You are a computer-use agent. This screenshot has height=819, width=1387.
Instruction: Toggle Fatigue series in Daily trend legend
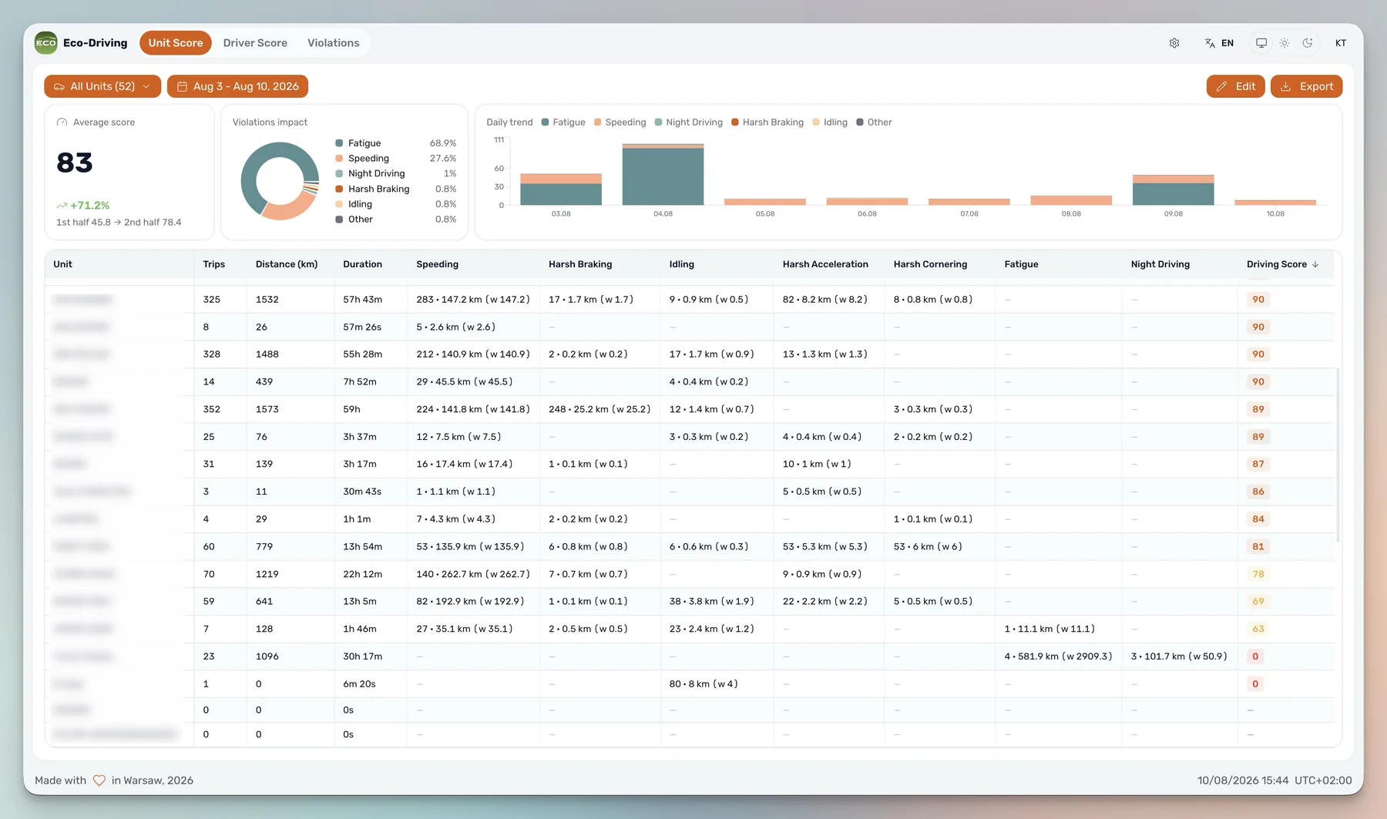click(563, 123)
